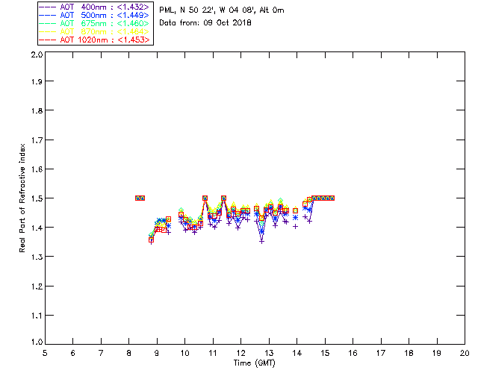The image size is (478, 382).
Task: Click the y-axis tick label '1.0'
Action: point(37,342)
